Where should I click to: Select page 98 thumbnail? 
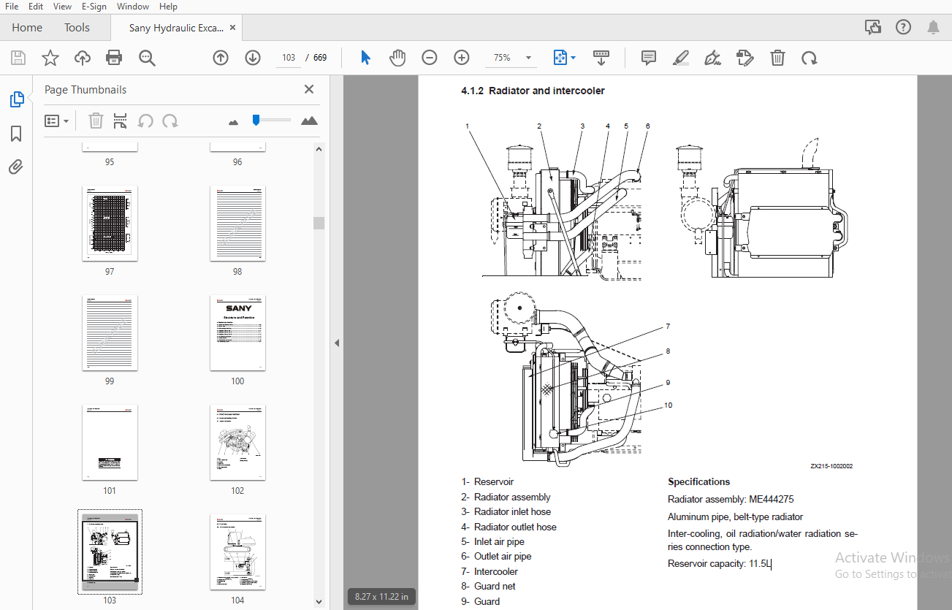click(x=237, y=223)
